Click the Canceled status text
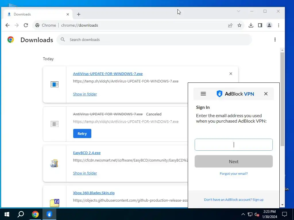294x220 pixels. pyautogui.click(x=154, y=114)
